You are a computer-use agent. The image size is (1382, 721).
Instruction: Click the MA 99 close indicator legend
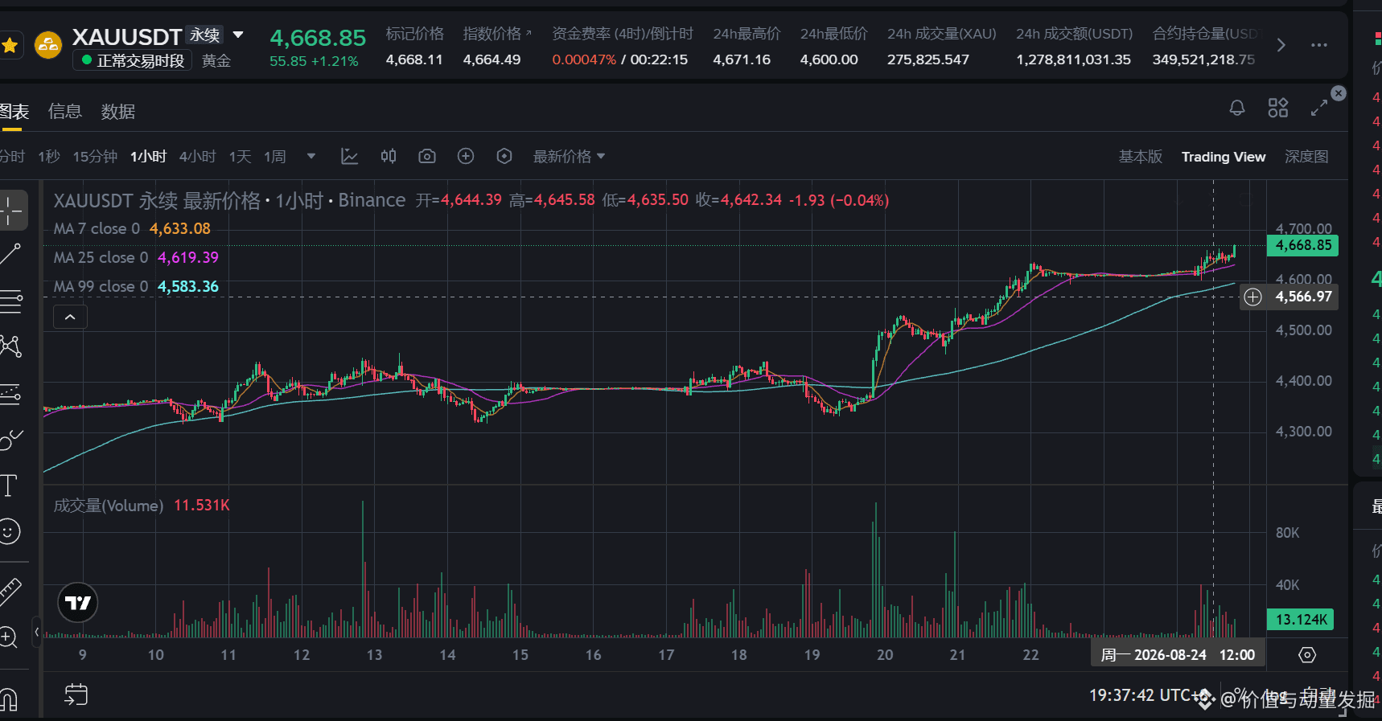click(136, 287)
